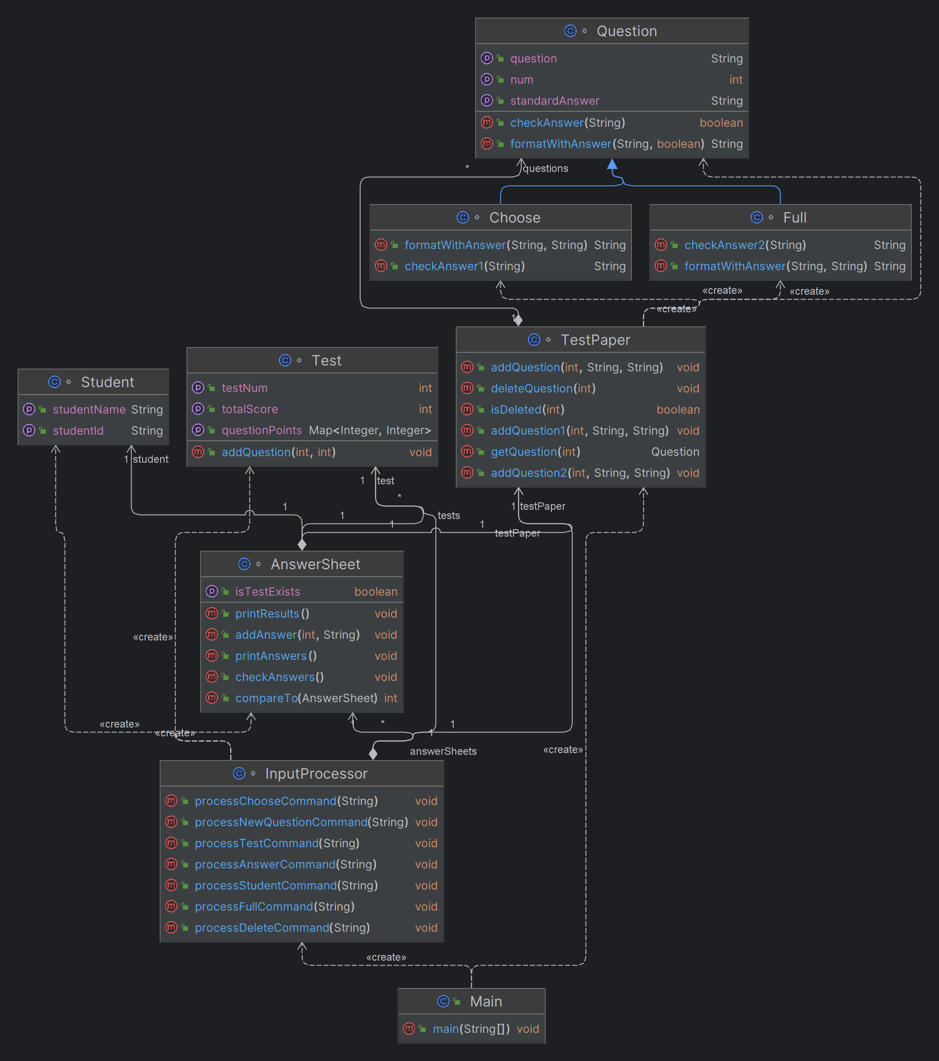Select printAnswers() method

tap(302, 656)
